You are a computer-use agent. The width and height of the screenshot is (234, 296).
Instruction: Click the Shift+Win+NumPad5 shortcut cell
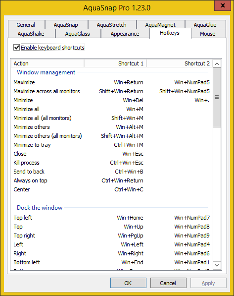185,91
